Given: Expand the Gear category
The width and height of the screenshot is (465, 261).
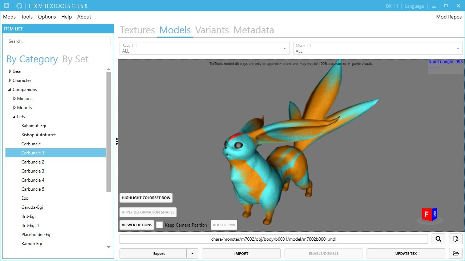Looking at the screenshot, I should tap(10, 71).
